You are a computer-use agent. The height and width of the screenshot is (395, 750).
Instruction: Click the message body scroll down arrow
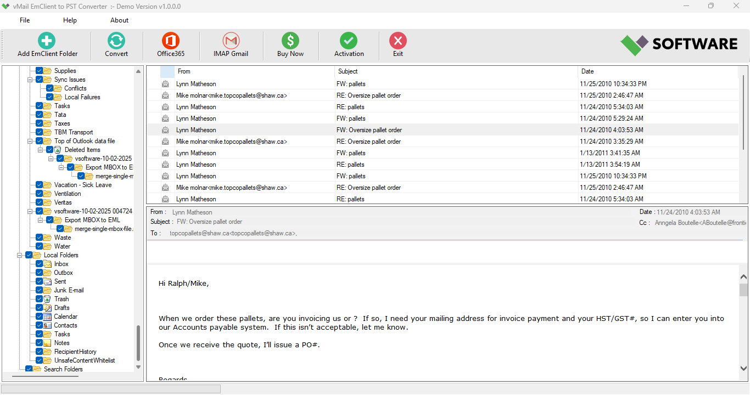[744, 369]
